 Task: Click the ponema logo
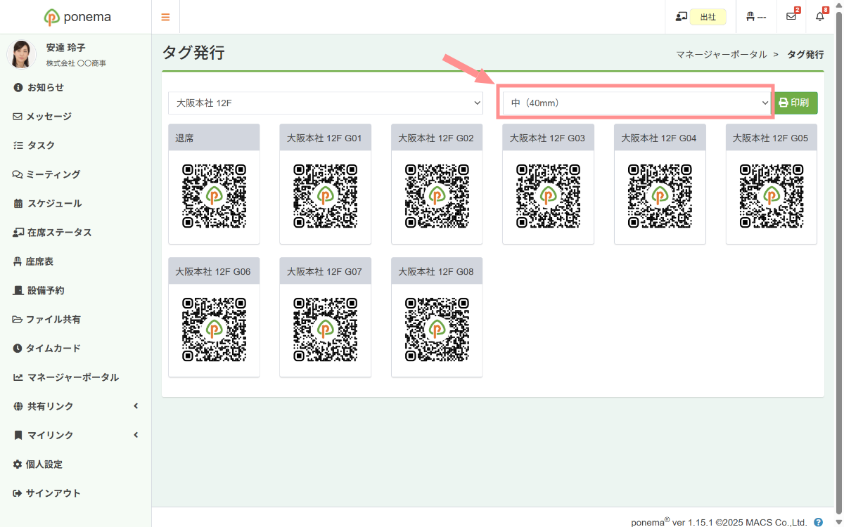76,17
